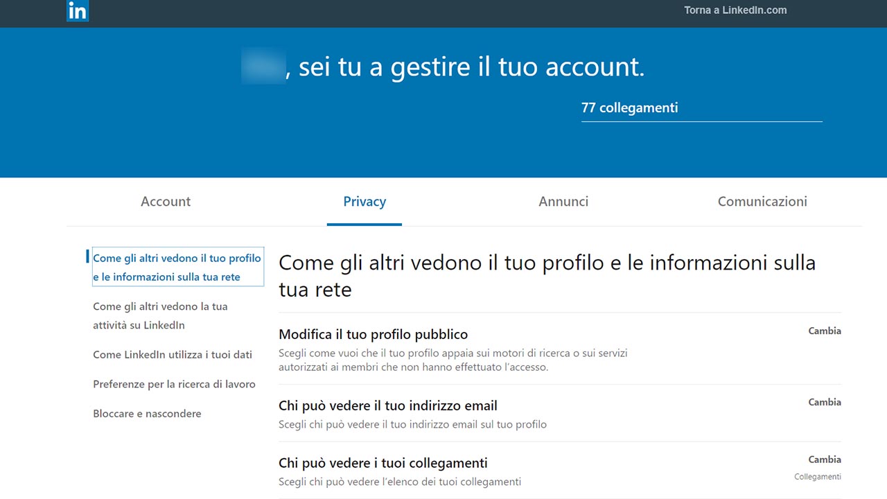The image size is (887, 499).
Task: Select the Privacy tab
Action: click(x=365, y=202)
